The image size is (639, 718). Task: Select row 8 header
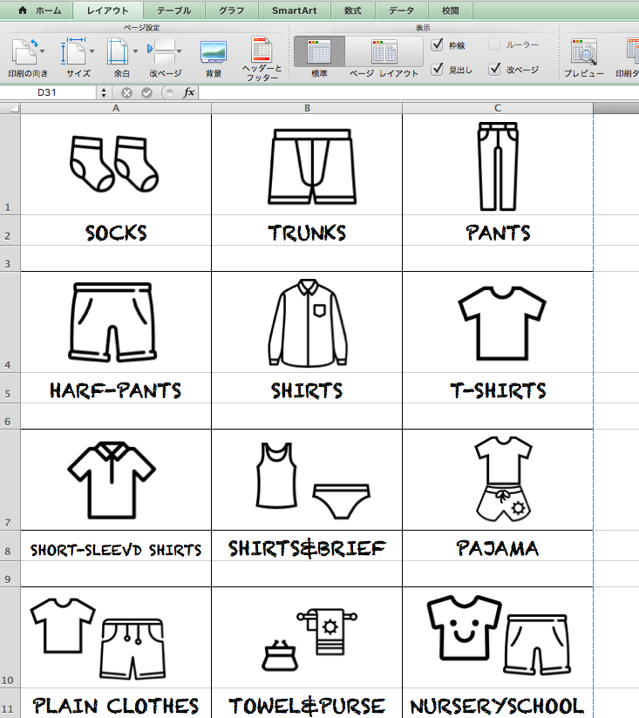[x=10, y=545]
